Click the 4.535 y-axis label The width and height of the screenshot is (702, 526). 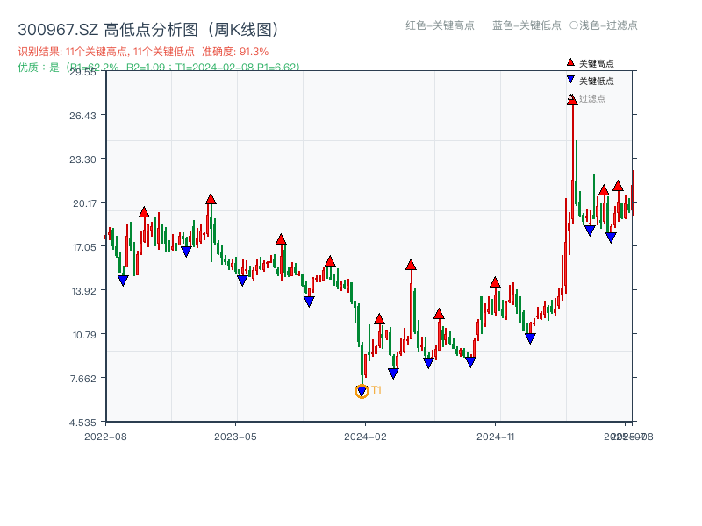(x=82, y=423)
